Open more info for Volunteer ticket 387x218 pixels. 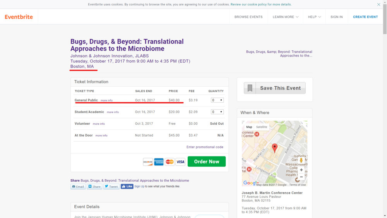pyautogui.click(x=99, y=124)
